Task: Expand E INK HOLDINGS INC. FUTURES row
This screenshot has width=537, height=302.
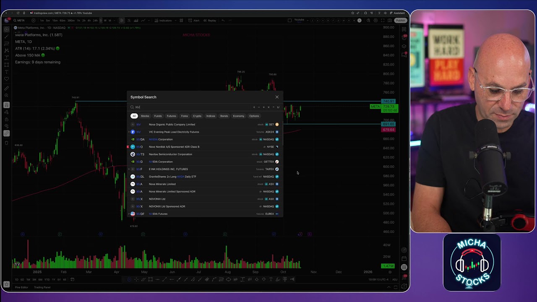Action: [129, 169]
